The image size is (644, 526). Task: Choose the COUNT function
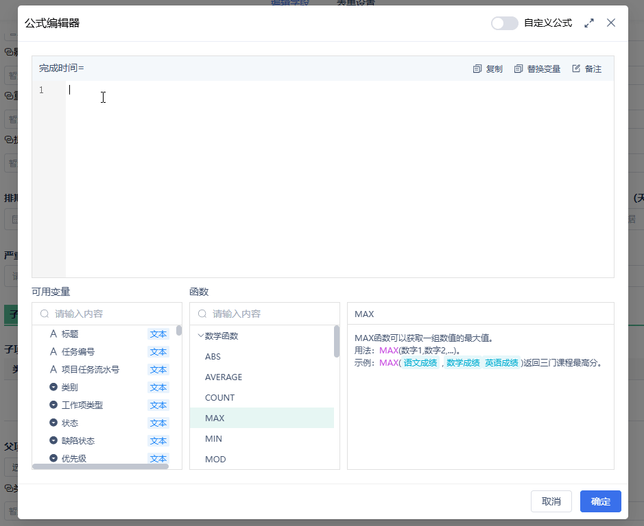(x=219, y=398)
